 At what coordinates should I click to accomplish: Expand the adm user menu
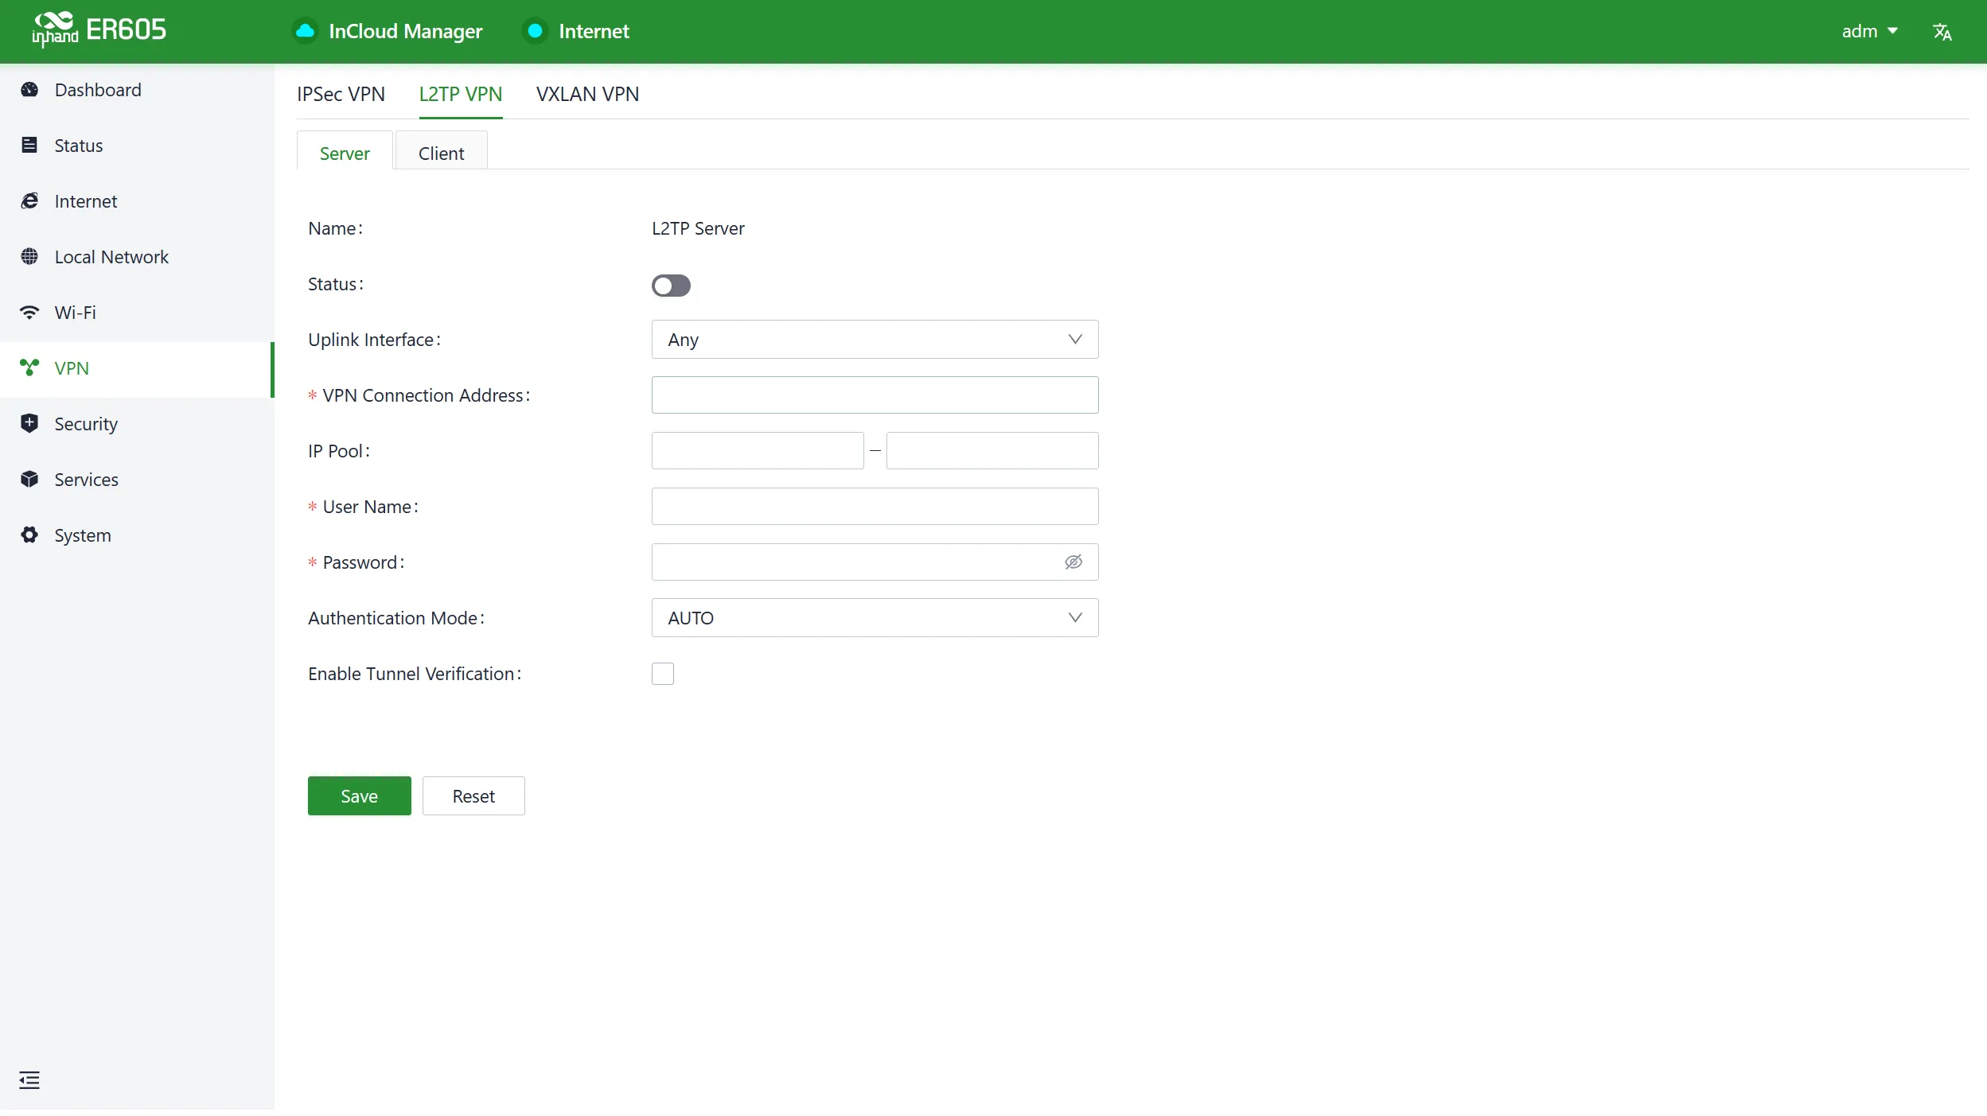1869,31
